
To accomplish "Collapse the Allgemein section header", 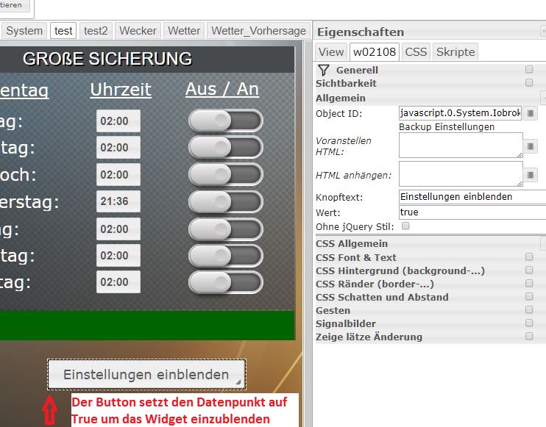I will coord(340,98).
